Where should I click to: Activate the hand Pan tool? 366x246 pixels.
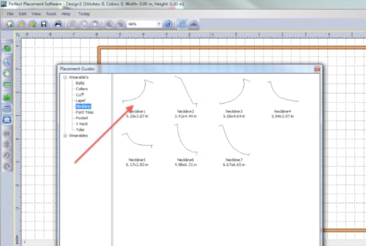(x=7, y=73)
